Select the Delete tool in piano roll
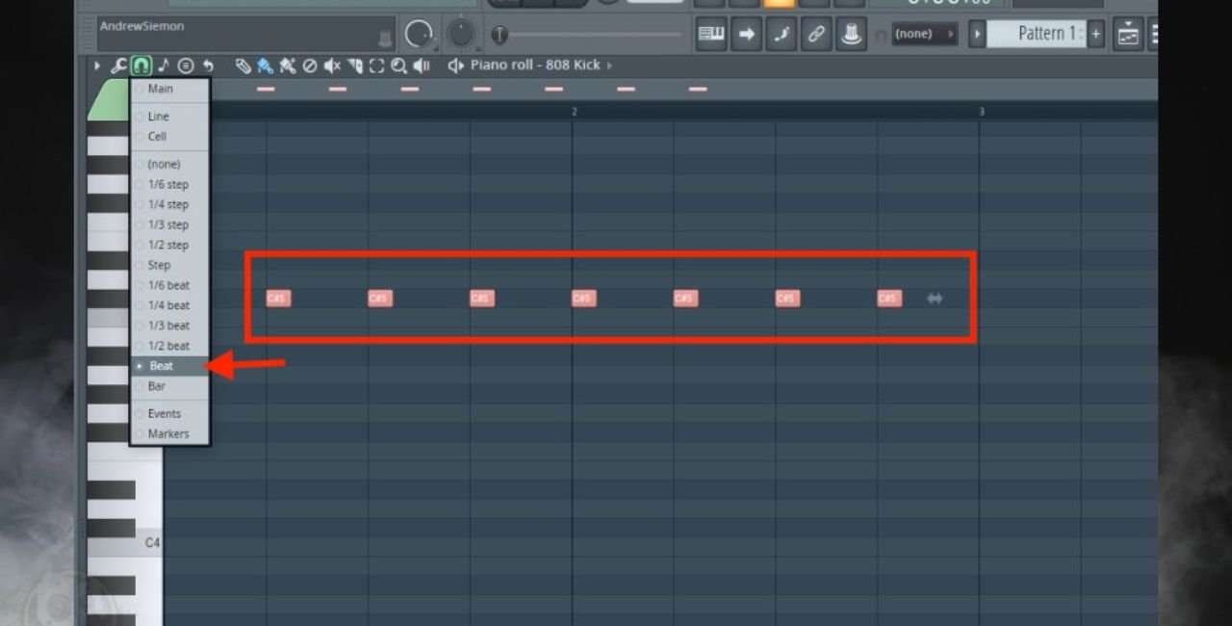1232x626 pixels. 310,65
